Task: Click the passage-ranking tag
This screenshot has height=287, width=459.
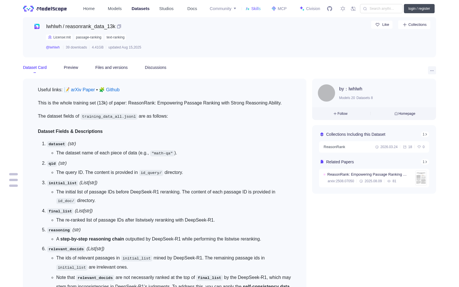Action: pos(89,37)
